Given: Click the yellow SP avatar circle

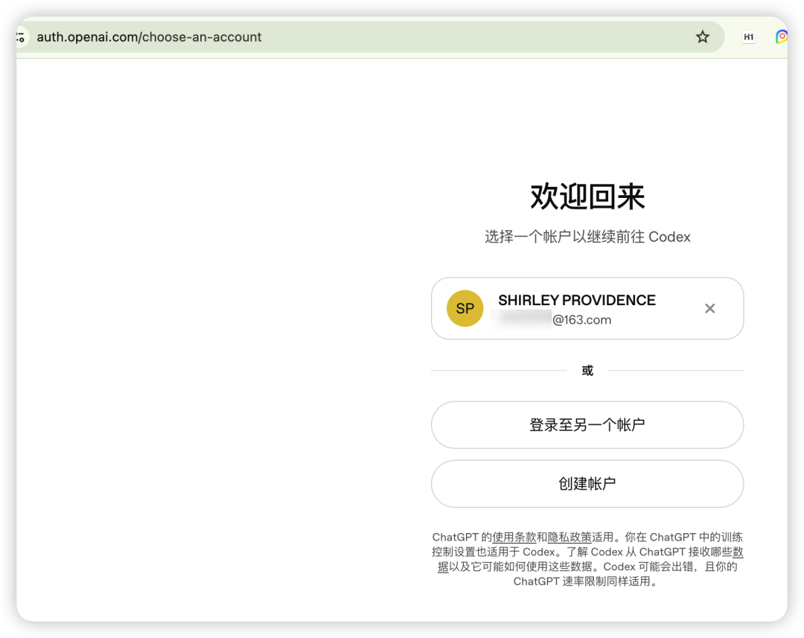Looking at the screenshot, I should 465,308.
